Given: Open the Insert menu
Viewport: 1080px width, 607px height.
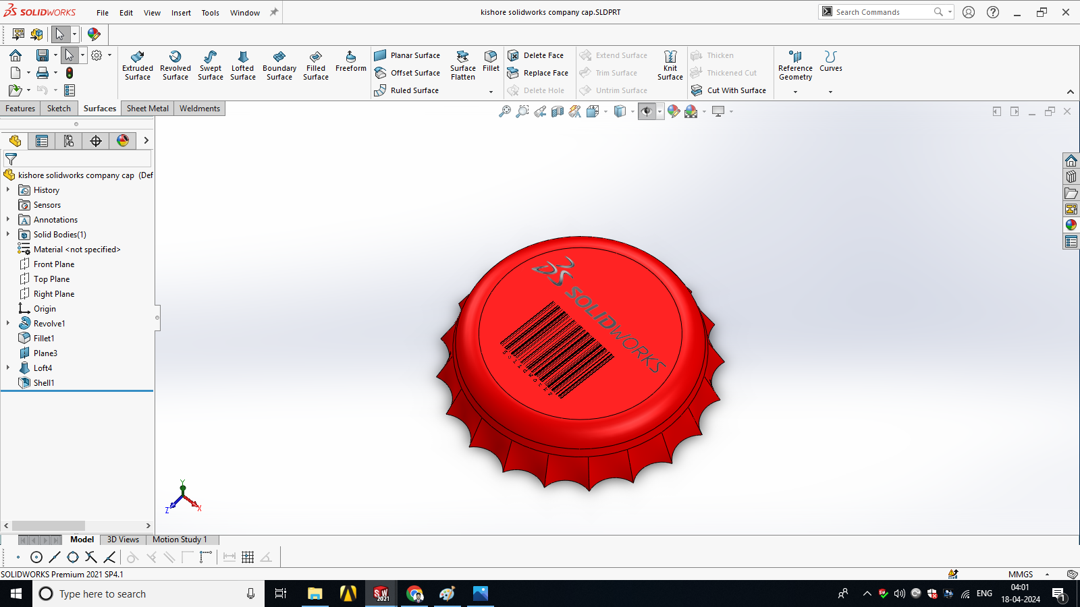Looking at the screenshot, I should point(181,13).
